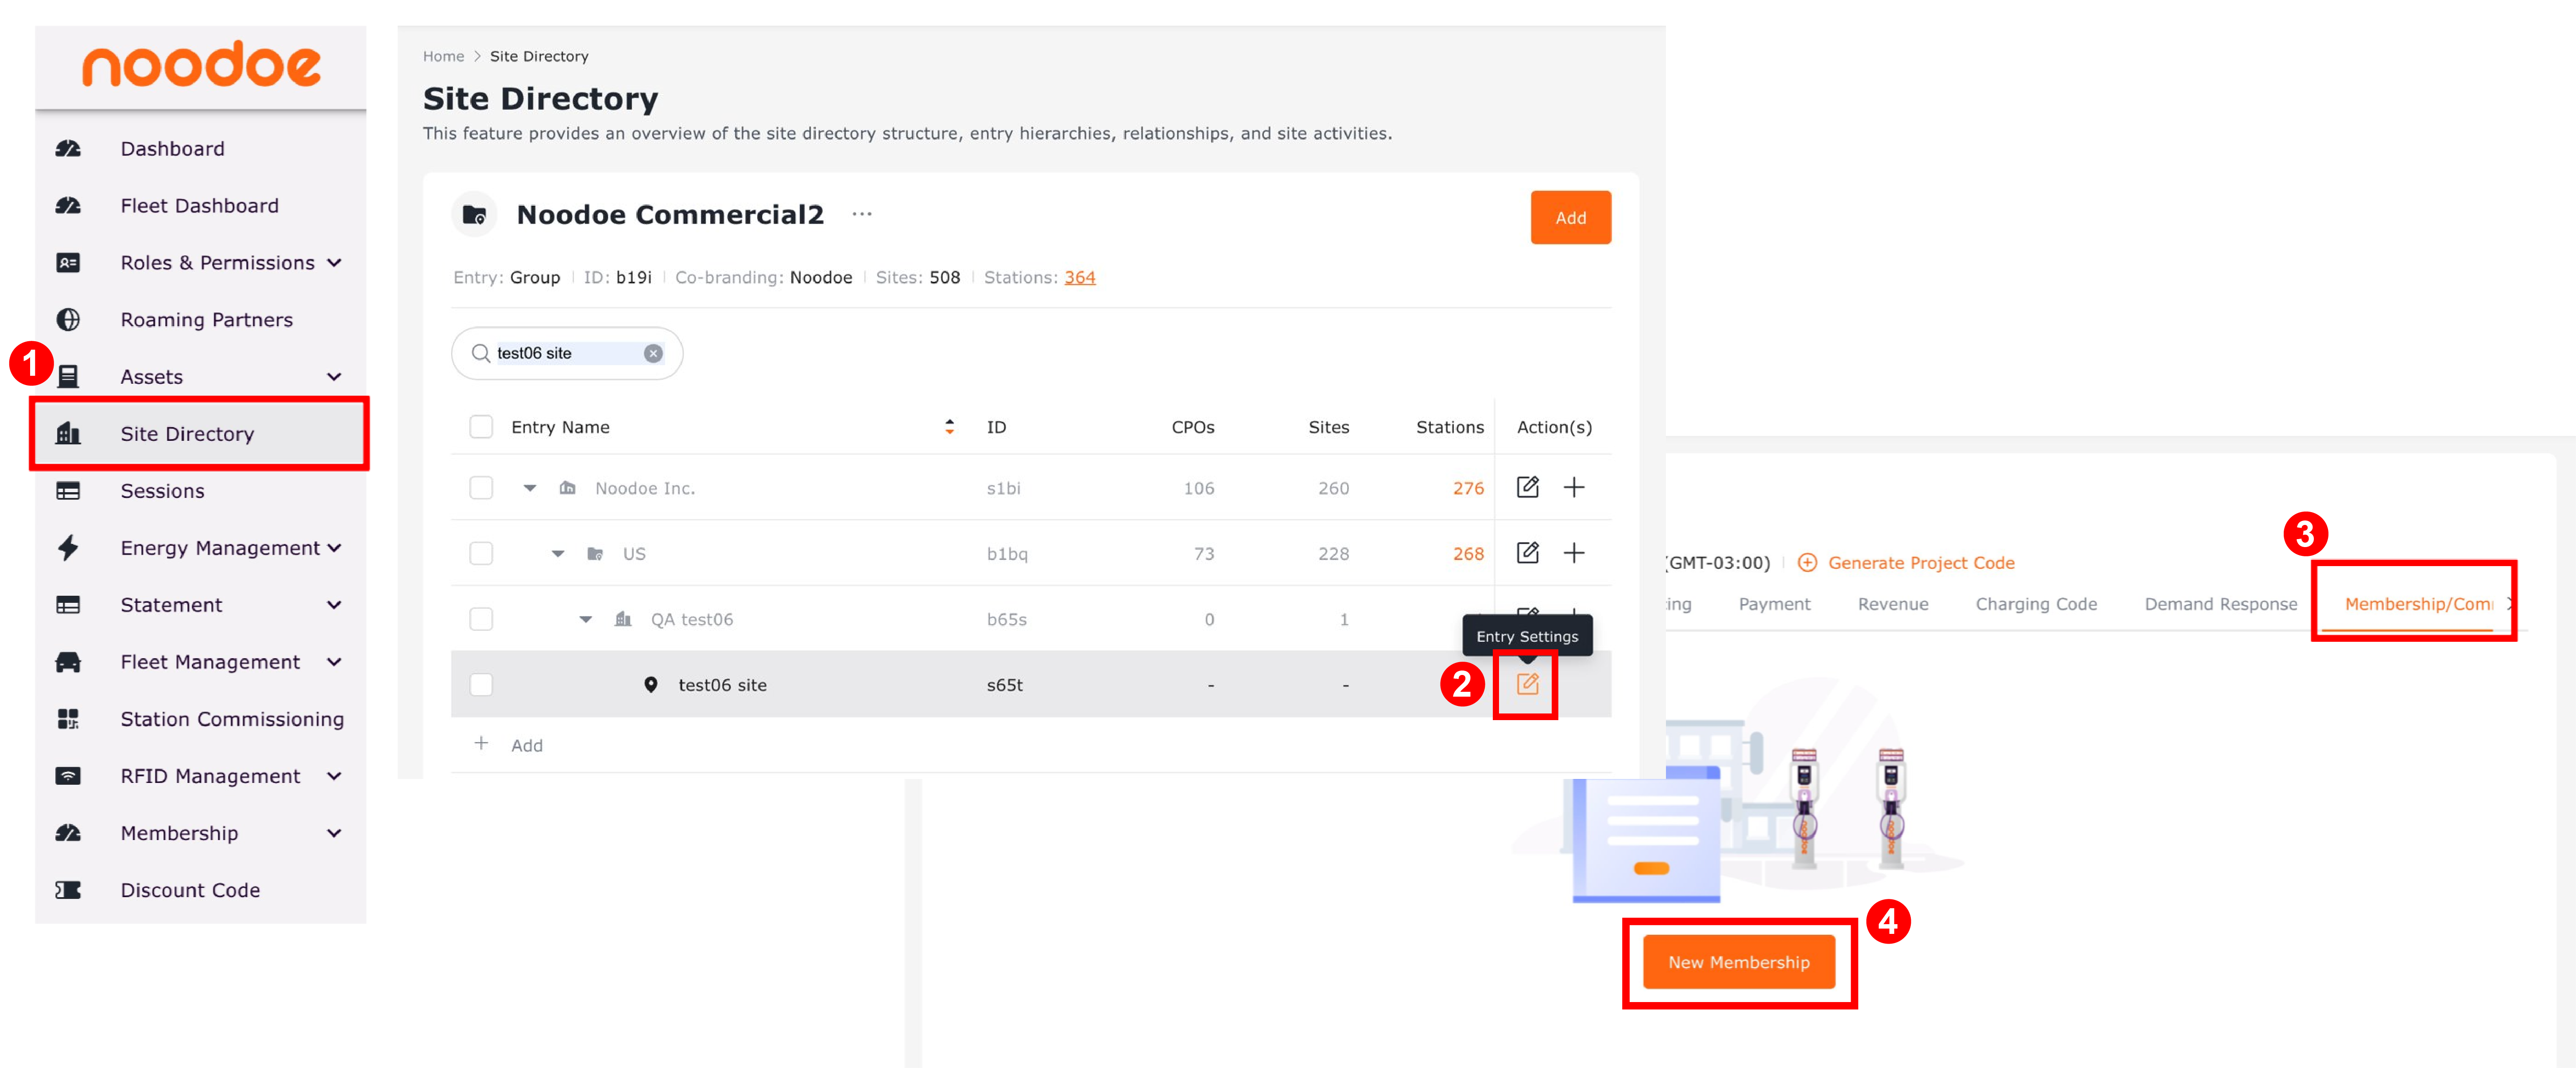Open Noodoe Inc. stations count 276
This screenshot has height=1068, width=2576.
[1468, 488]
